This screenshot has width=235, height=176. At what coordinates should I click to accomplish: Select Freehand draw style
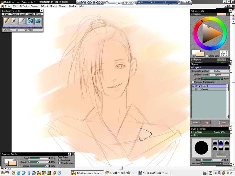point(59,160)
